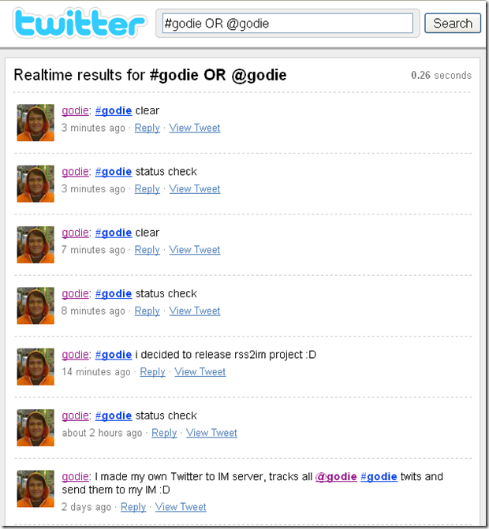Reply to the 8 minutes ago status check
Screen dimensions: 489x529
tap(147, 311)
